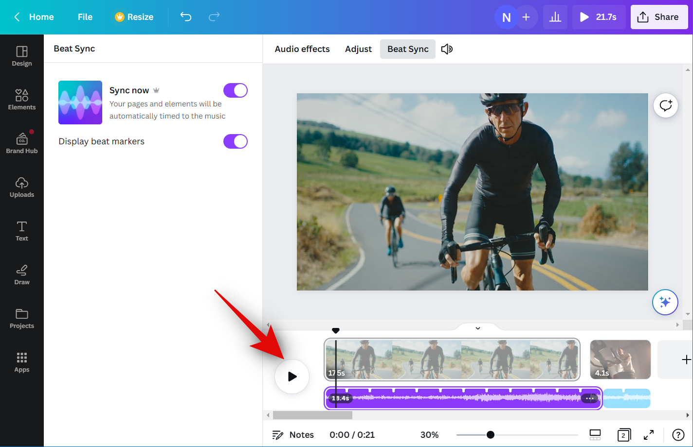This screenshot has height=447, width=693.
Task: Open the Apps panel
Action: tap(22, 362)
